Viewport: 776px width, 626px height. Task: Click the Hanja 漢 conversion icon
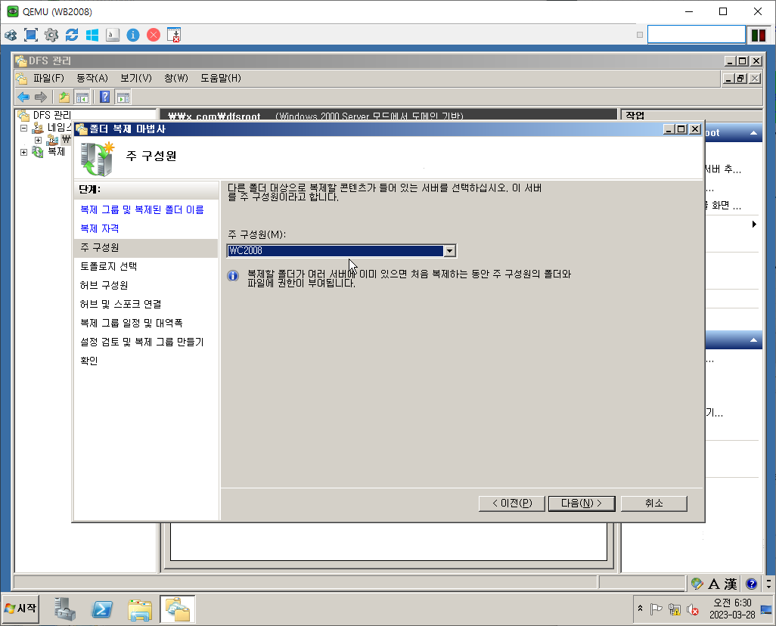pyautogui.click(x=731, y=584)
